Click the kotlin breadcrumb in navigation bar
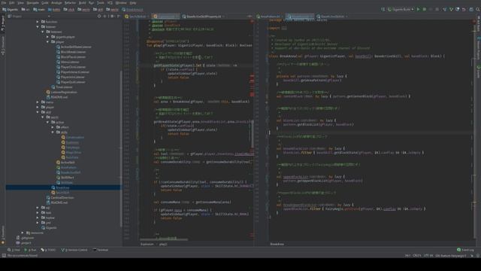The width and height of the screenshot is (481, 271). pyautogui.click(x=54, y=10)
